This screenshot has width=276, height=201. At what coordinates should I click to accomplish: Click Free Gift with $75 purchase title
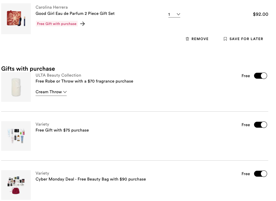click(x=62, y=130)
